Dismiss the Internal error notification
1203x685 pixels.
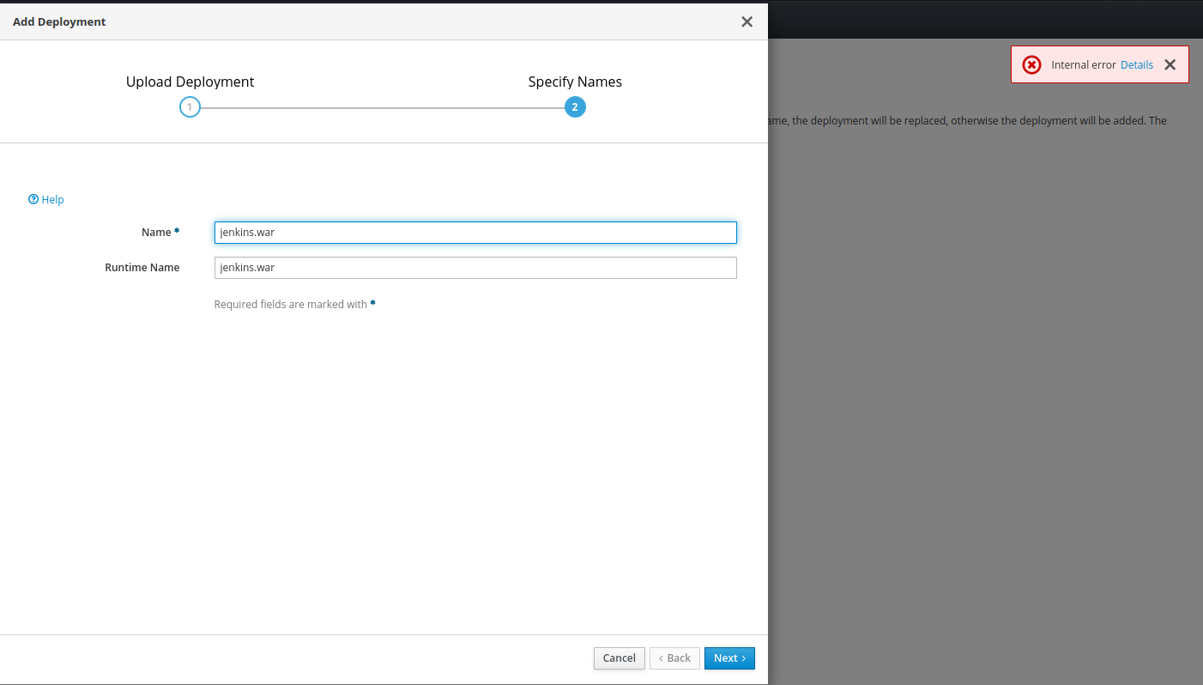coord(1170,64)
